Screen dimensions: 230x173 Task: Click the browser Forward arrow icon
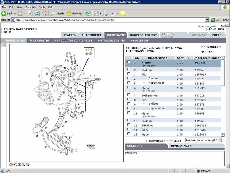tap(20, 14)
